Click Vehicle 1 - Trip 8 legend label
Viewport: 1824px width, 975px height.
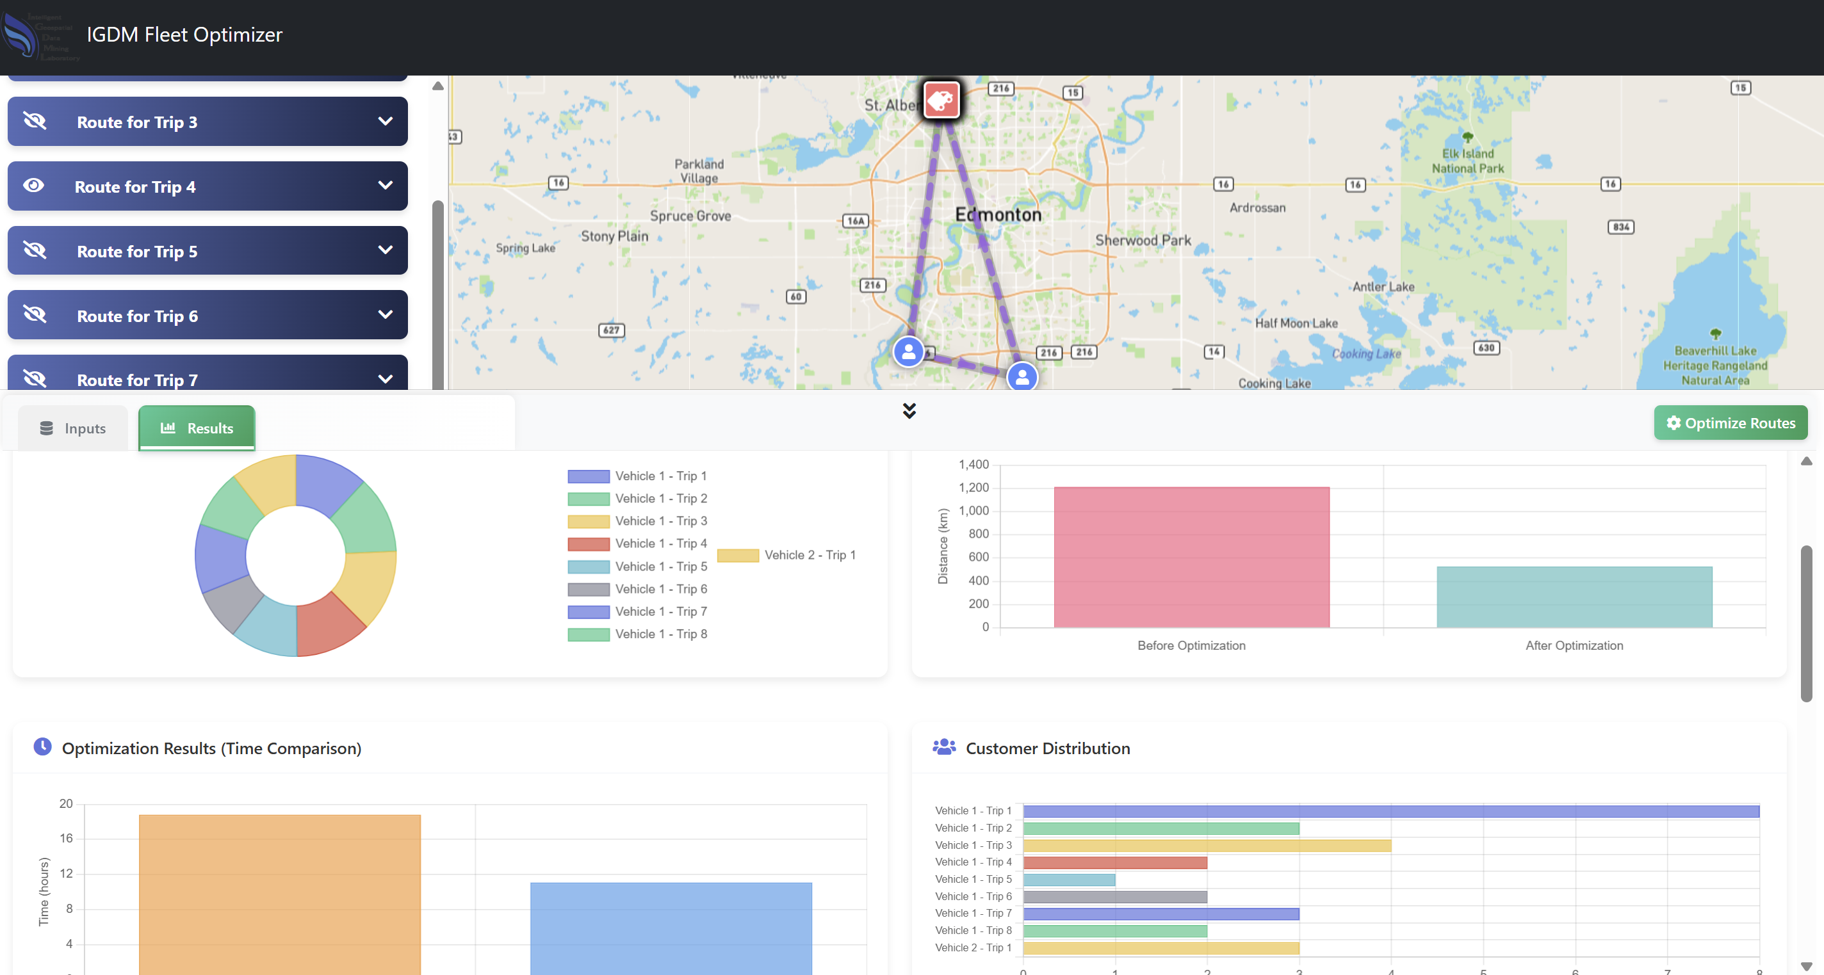coord(661,634)
